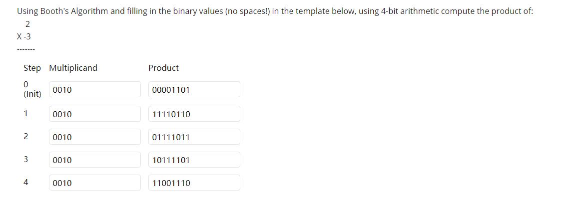Click the Product column header
The width and height of the screenshot is (572, 203).
pyautogui.click(x=163, y=68)
